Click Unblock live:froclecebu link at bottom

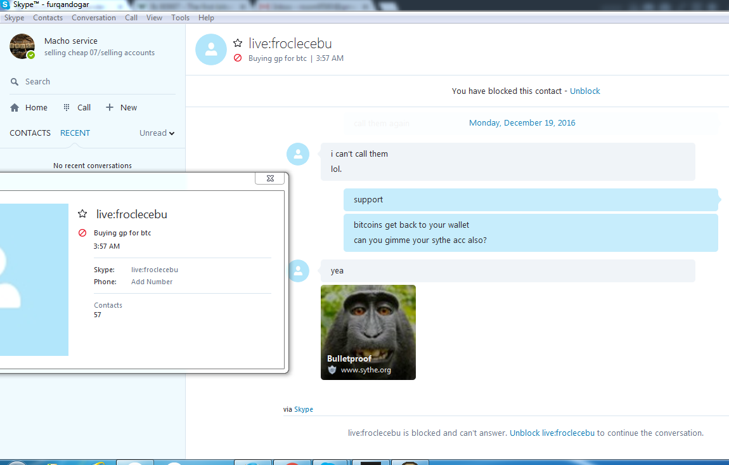(x=552, y=433)
